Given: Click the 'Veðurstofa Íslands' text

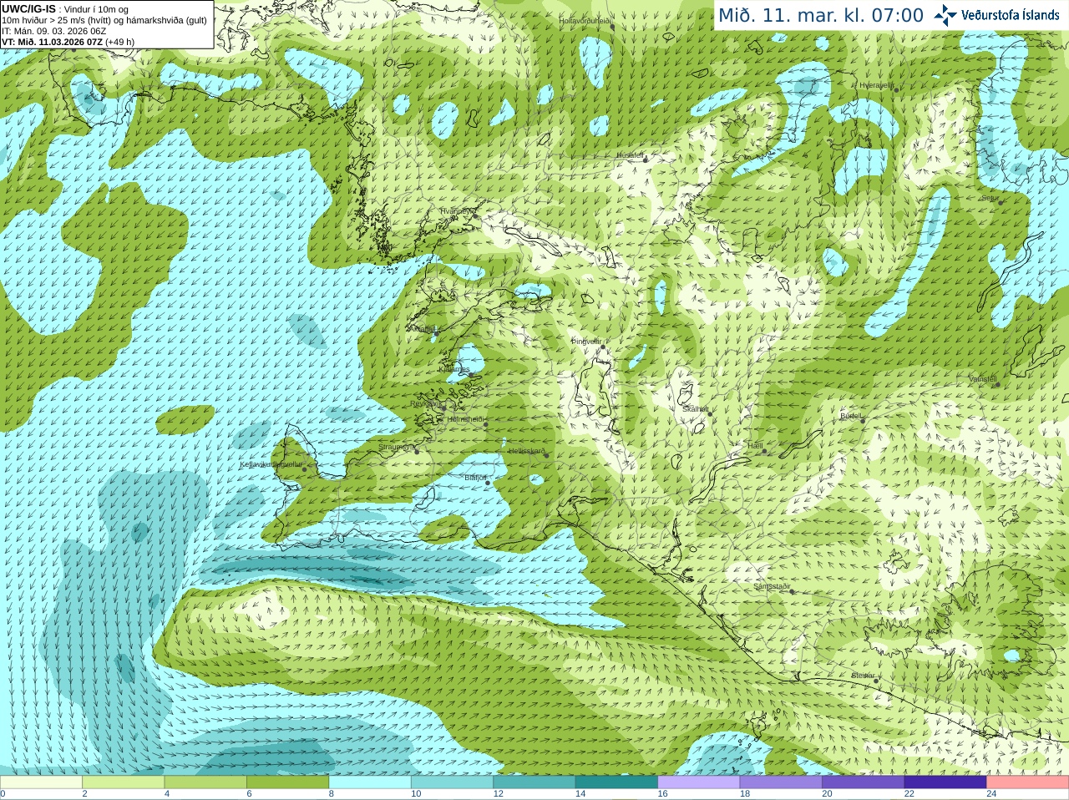Looking at the screenshot, I should point(1010,15).
